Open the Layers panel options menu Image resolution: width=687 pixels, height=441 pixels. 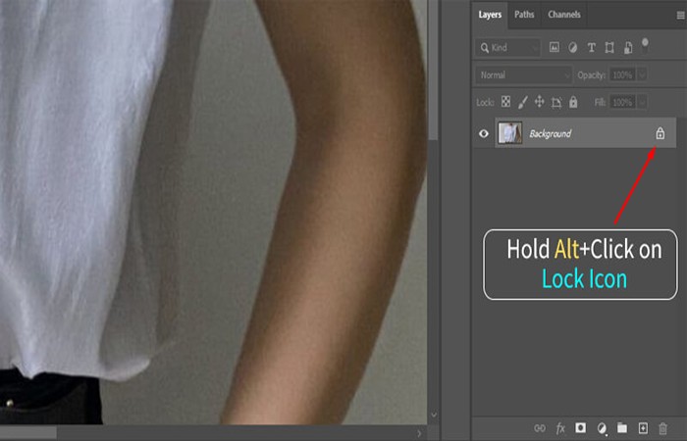coord(680,16)
